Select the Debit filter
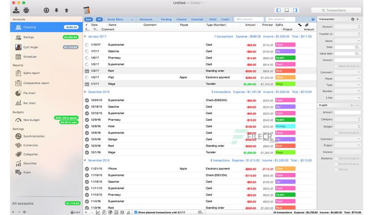Viewport: 373px width, 215px height. click(213, 20)
